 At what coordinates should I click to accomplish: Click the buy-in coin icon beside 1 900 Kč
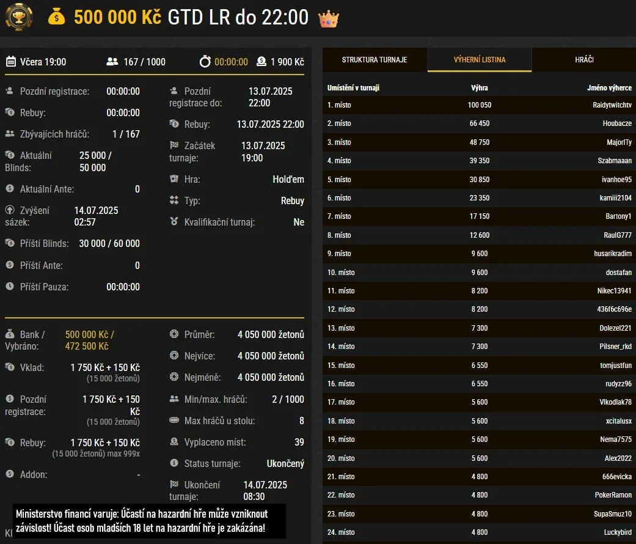(261, 62)
